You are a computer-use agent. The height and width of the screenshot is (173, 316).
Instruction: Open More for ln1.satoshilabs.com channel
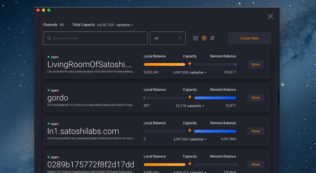pyautogui.click(x=256, y=131)
